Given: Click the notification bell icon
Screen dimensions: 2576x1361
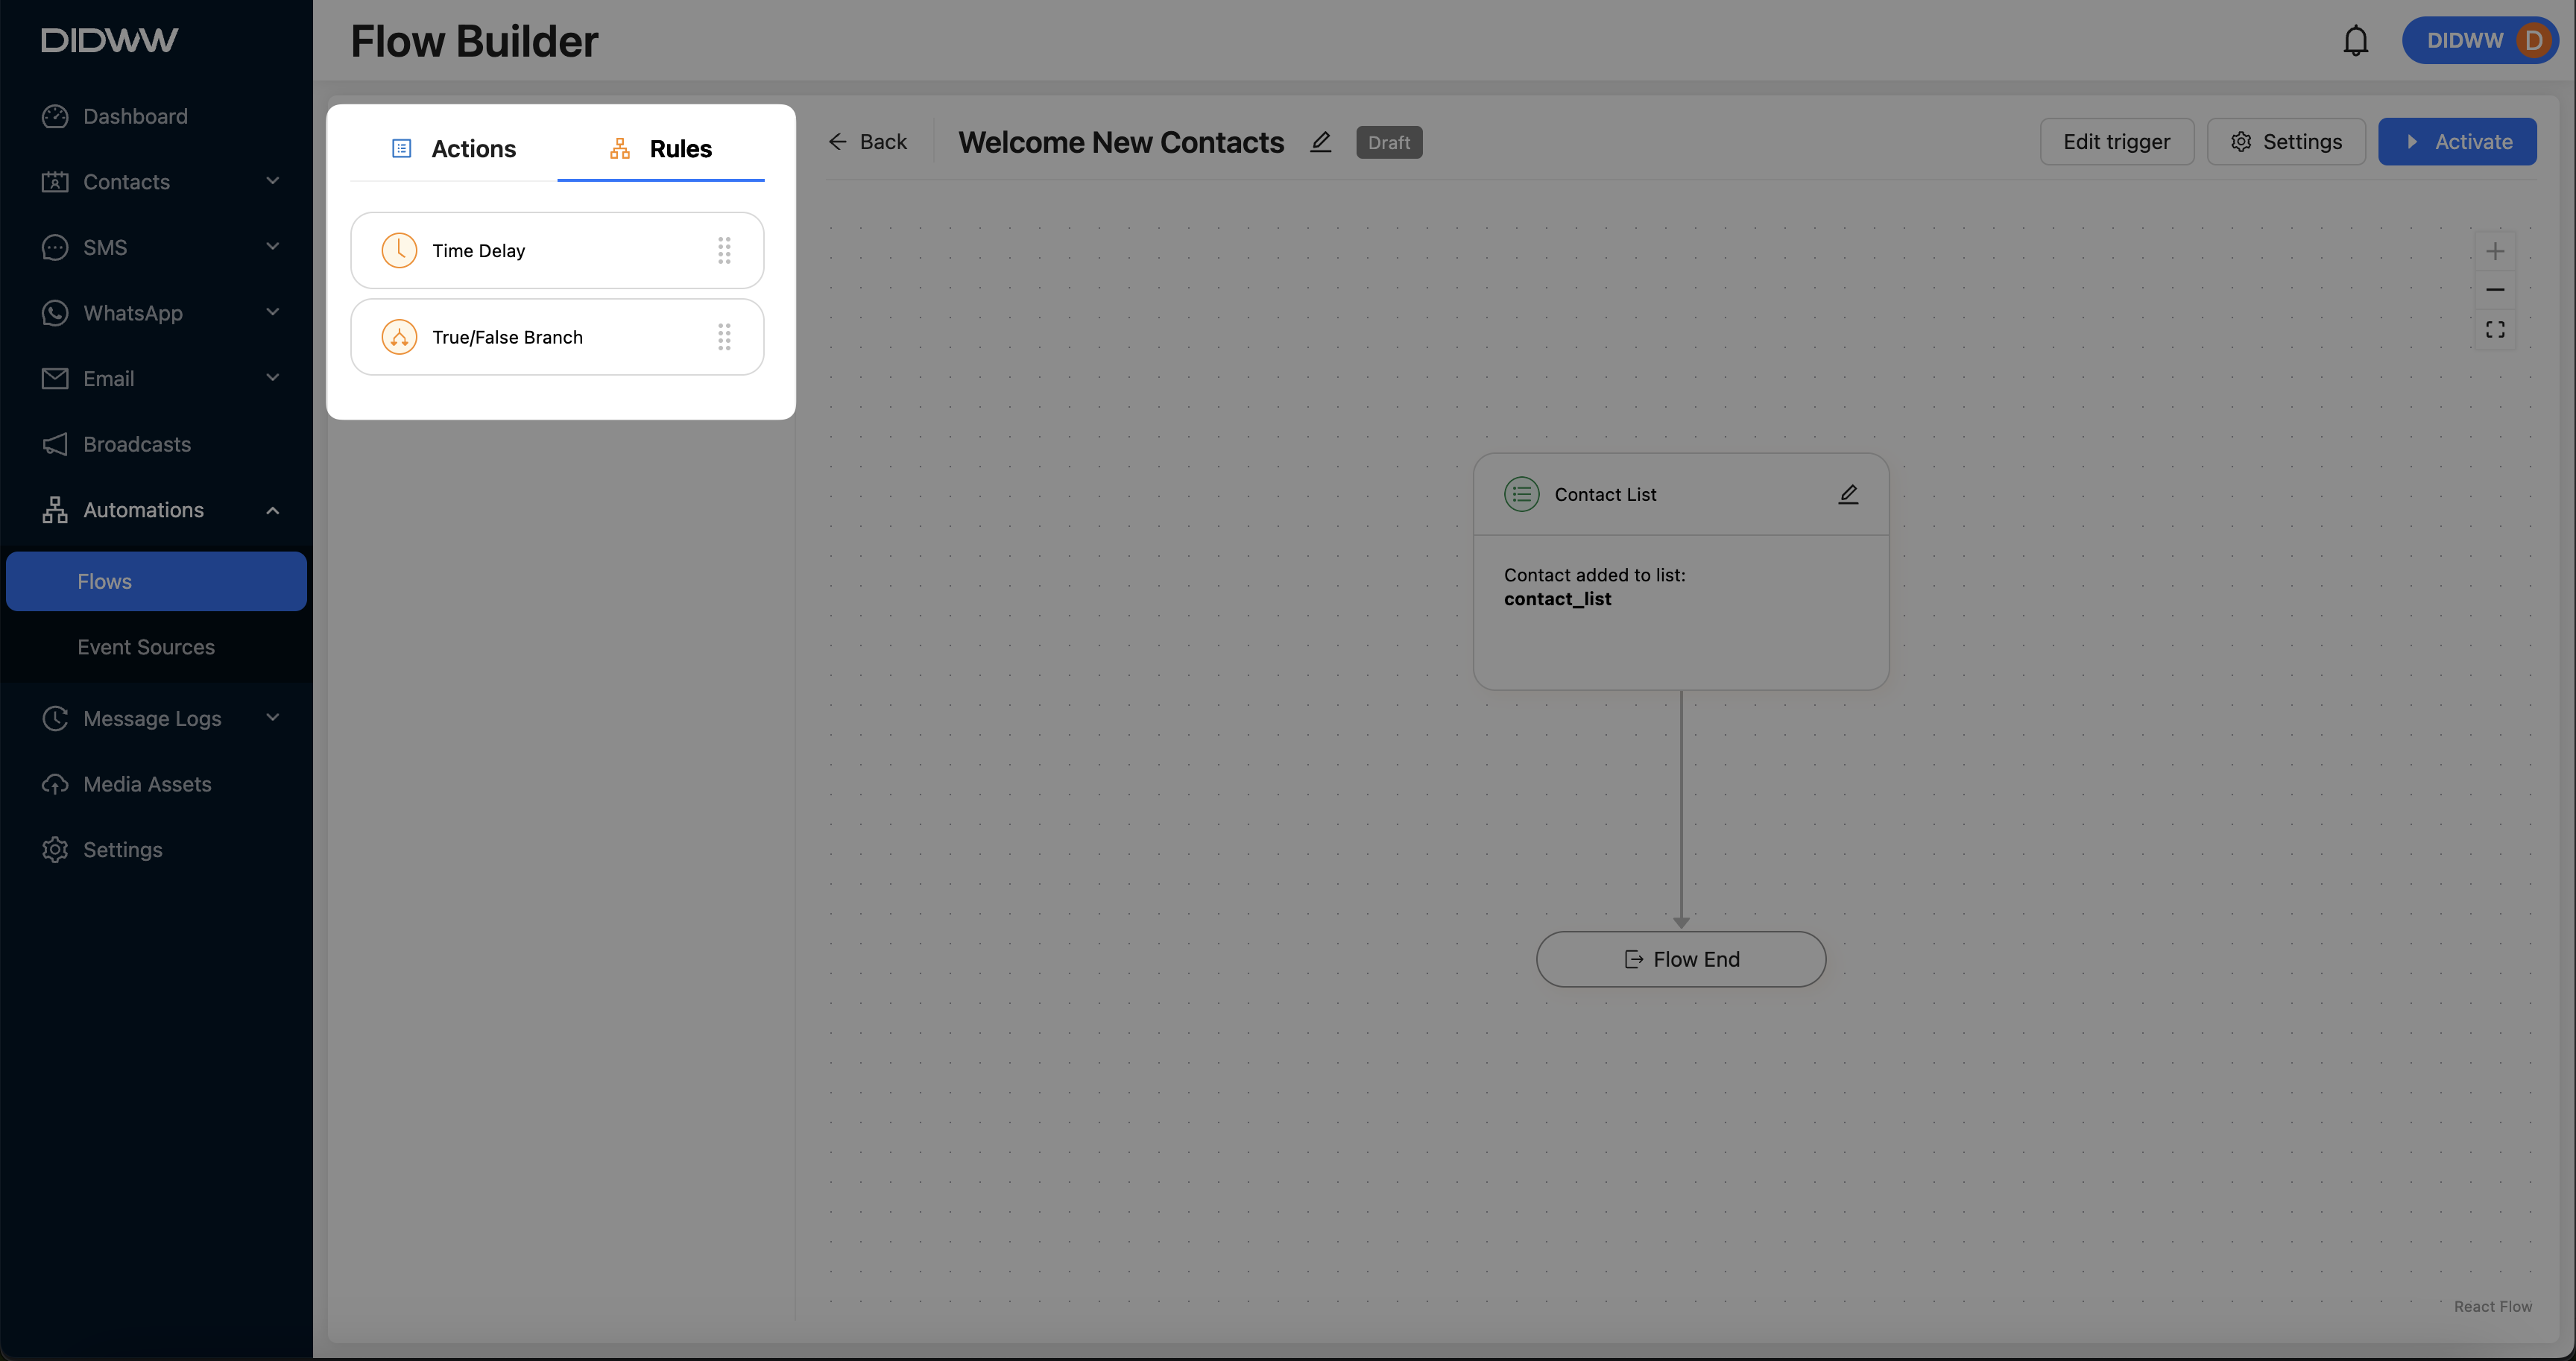Looking at the screenshot, I should (x=2355, y=41).
